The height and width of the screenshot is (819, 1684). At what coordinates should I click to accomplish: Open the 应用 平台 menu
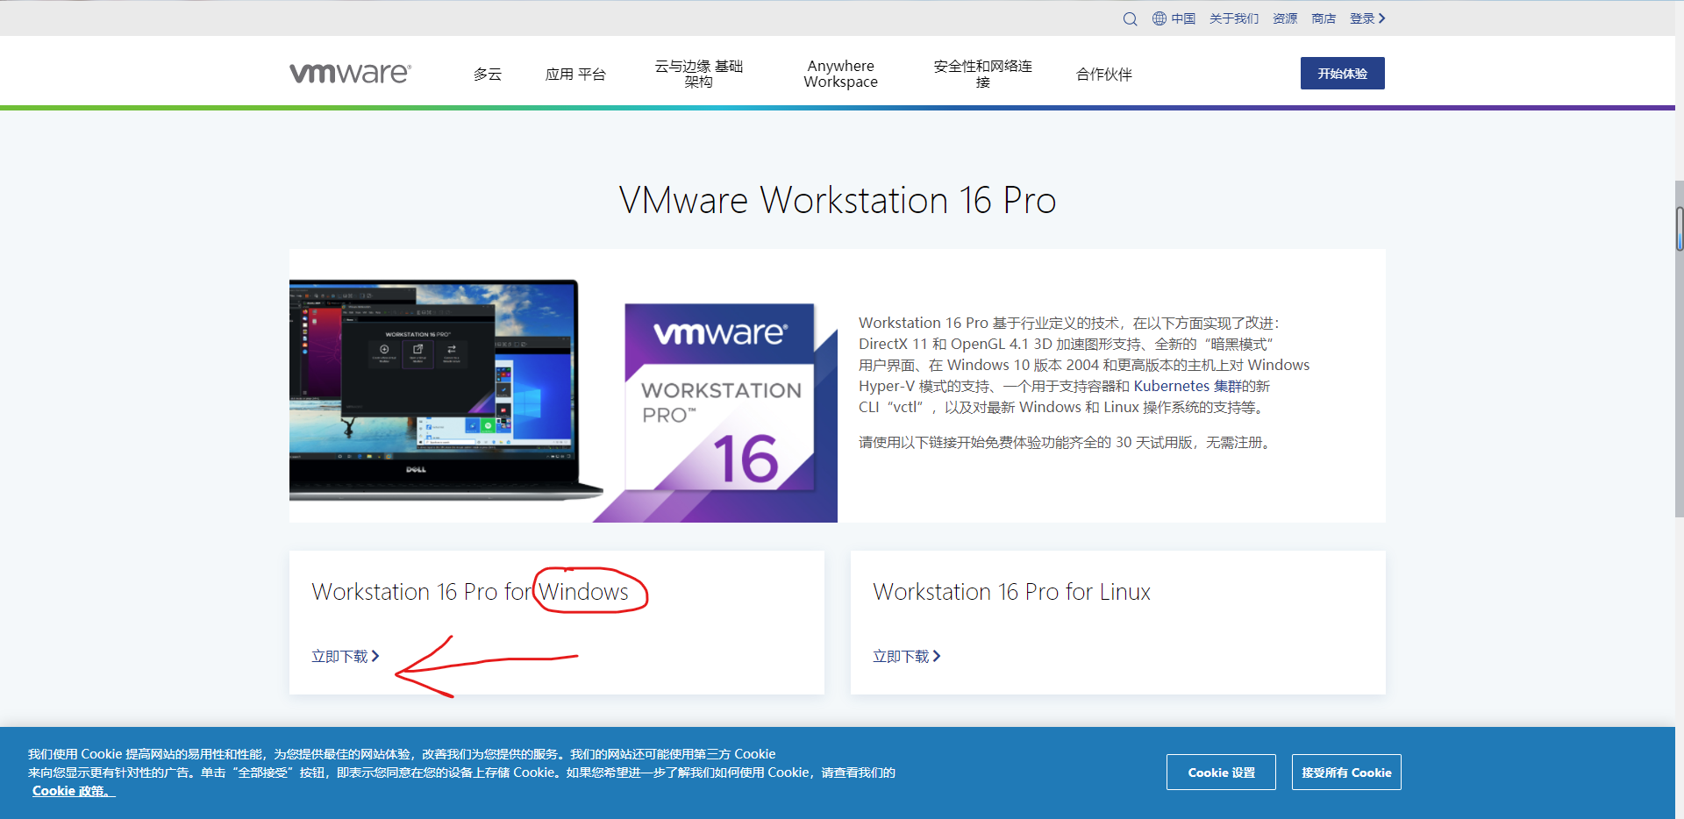575,75
